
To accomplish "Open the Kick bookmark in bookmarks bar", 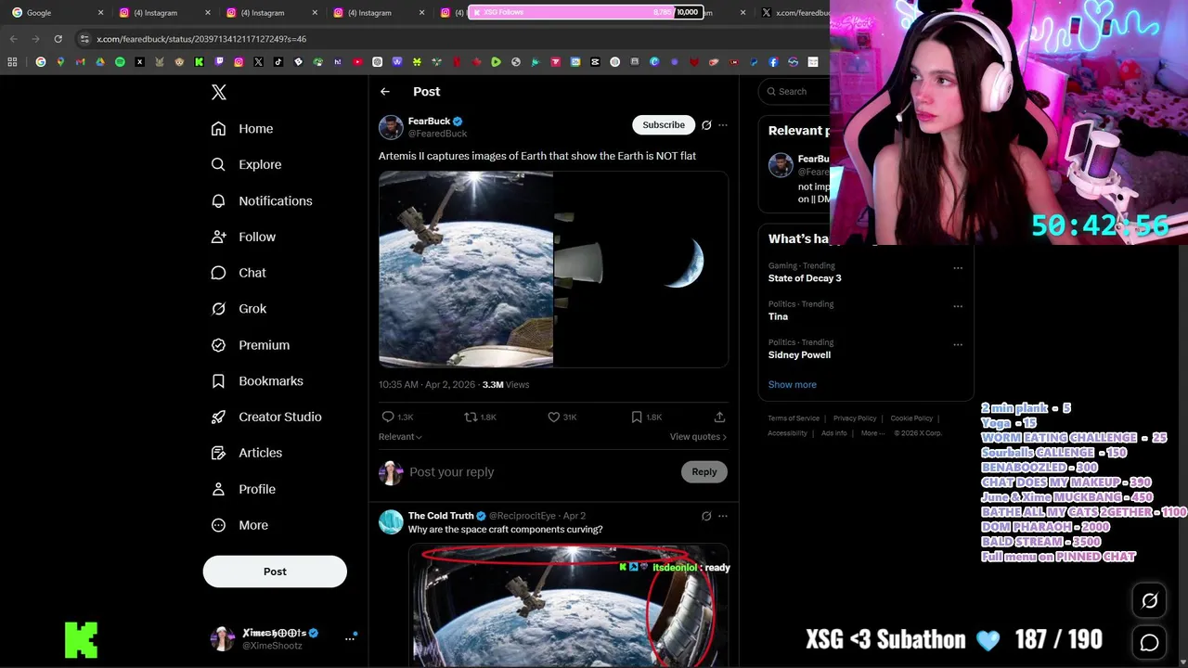I will (x=199, y=62).
